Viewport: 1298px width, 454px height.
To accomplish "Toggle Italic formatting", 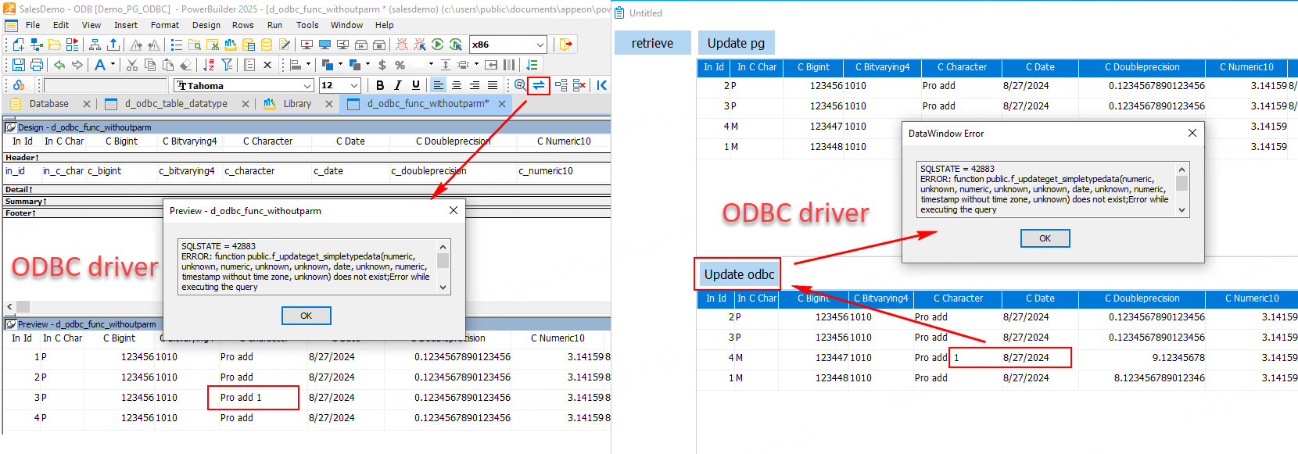I will (398, 85).
